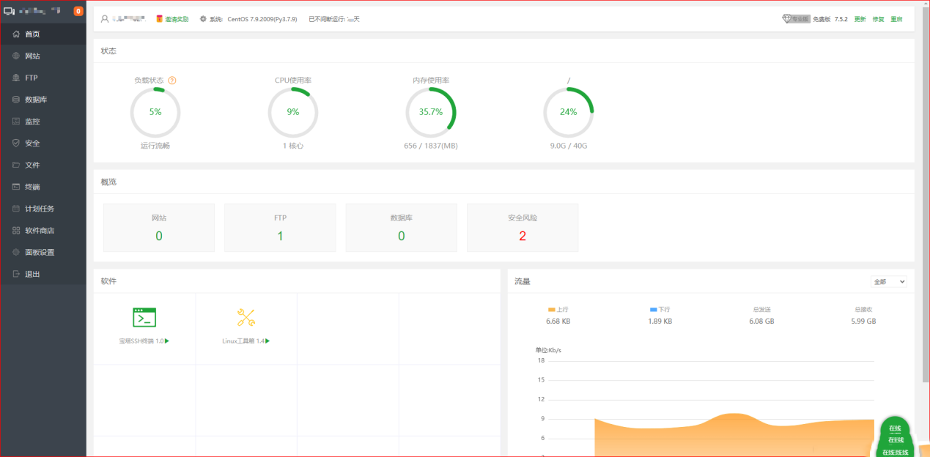The width and height of the screenshot is (930, 457).
Task: Toggle the 上行 legend in traffic chart
Action: tap(558, 310)
